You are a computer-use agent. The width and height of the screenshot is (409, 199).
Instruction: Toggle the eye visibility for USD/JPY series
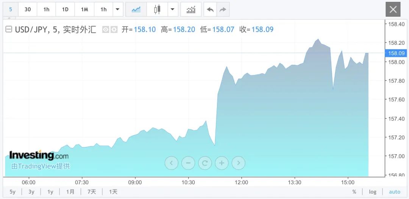pos(105,30)
